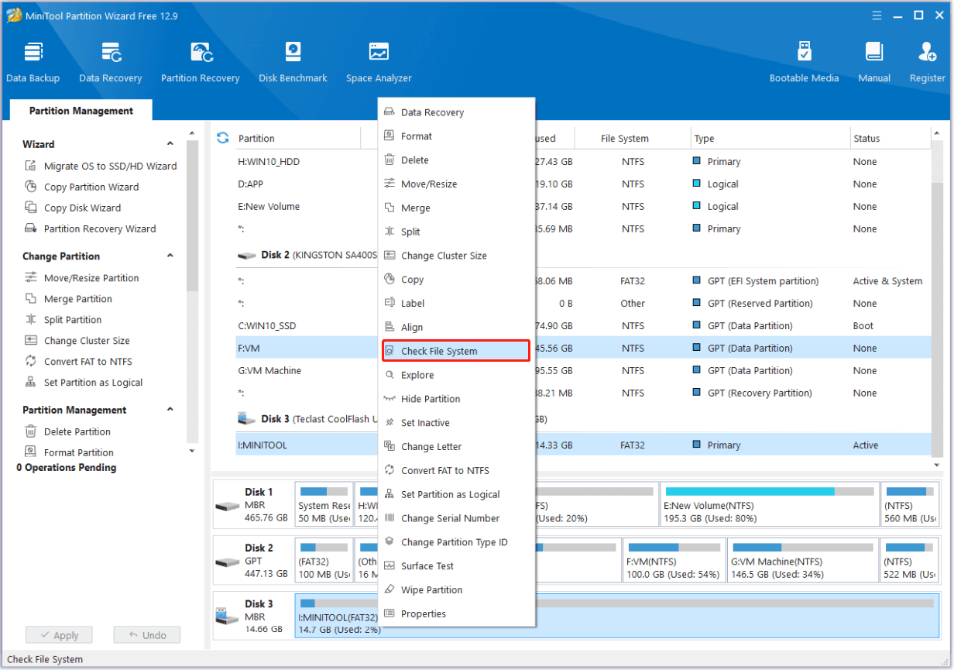Viewport: 954px width, 670px height.
Task: Select Move/Resize in the context menu
Action: 456,184
